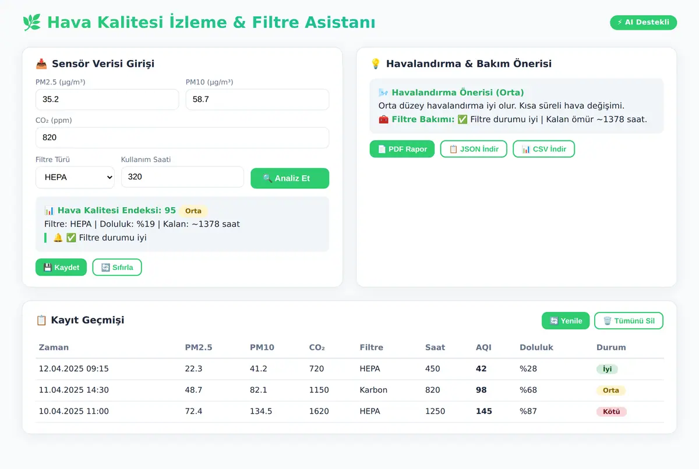Click the Orta badge next to the AQI index
Viewport: 699px width, 469px height.
193,211
